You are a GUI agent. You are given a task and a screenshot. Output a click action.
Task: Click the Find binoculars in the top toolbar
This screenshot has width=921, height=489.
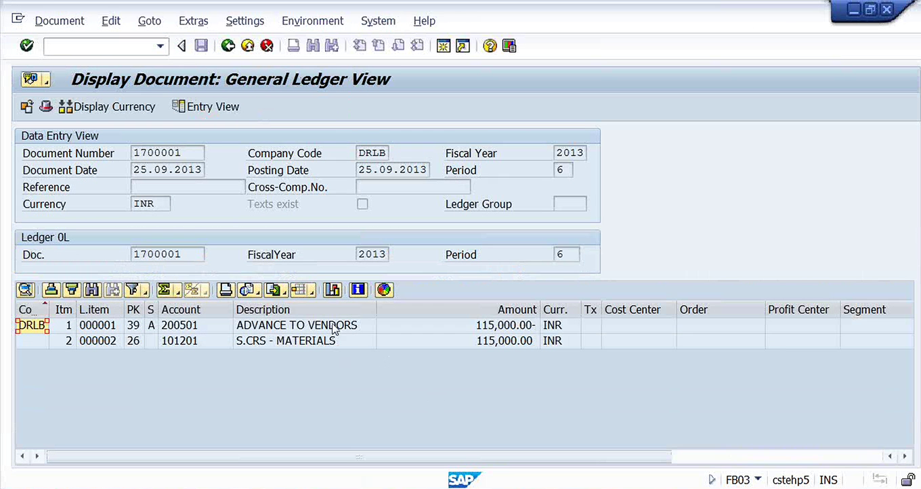coord(312,46)
